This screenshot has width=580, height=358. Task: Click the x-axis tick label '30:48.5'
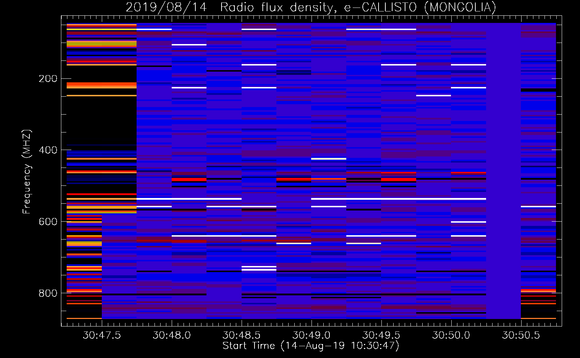(x=242, y=335)
